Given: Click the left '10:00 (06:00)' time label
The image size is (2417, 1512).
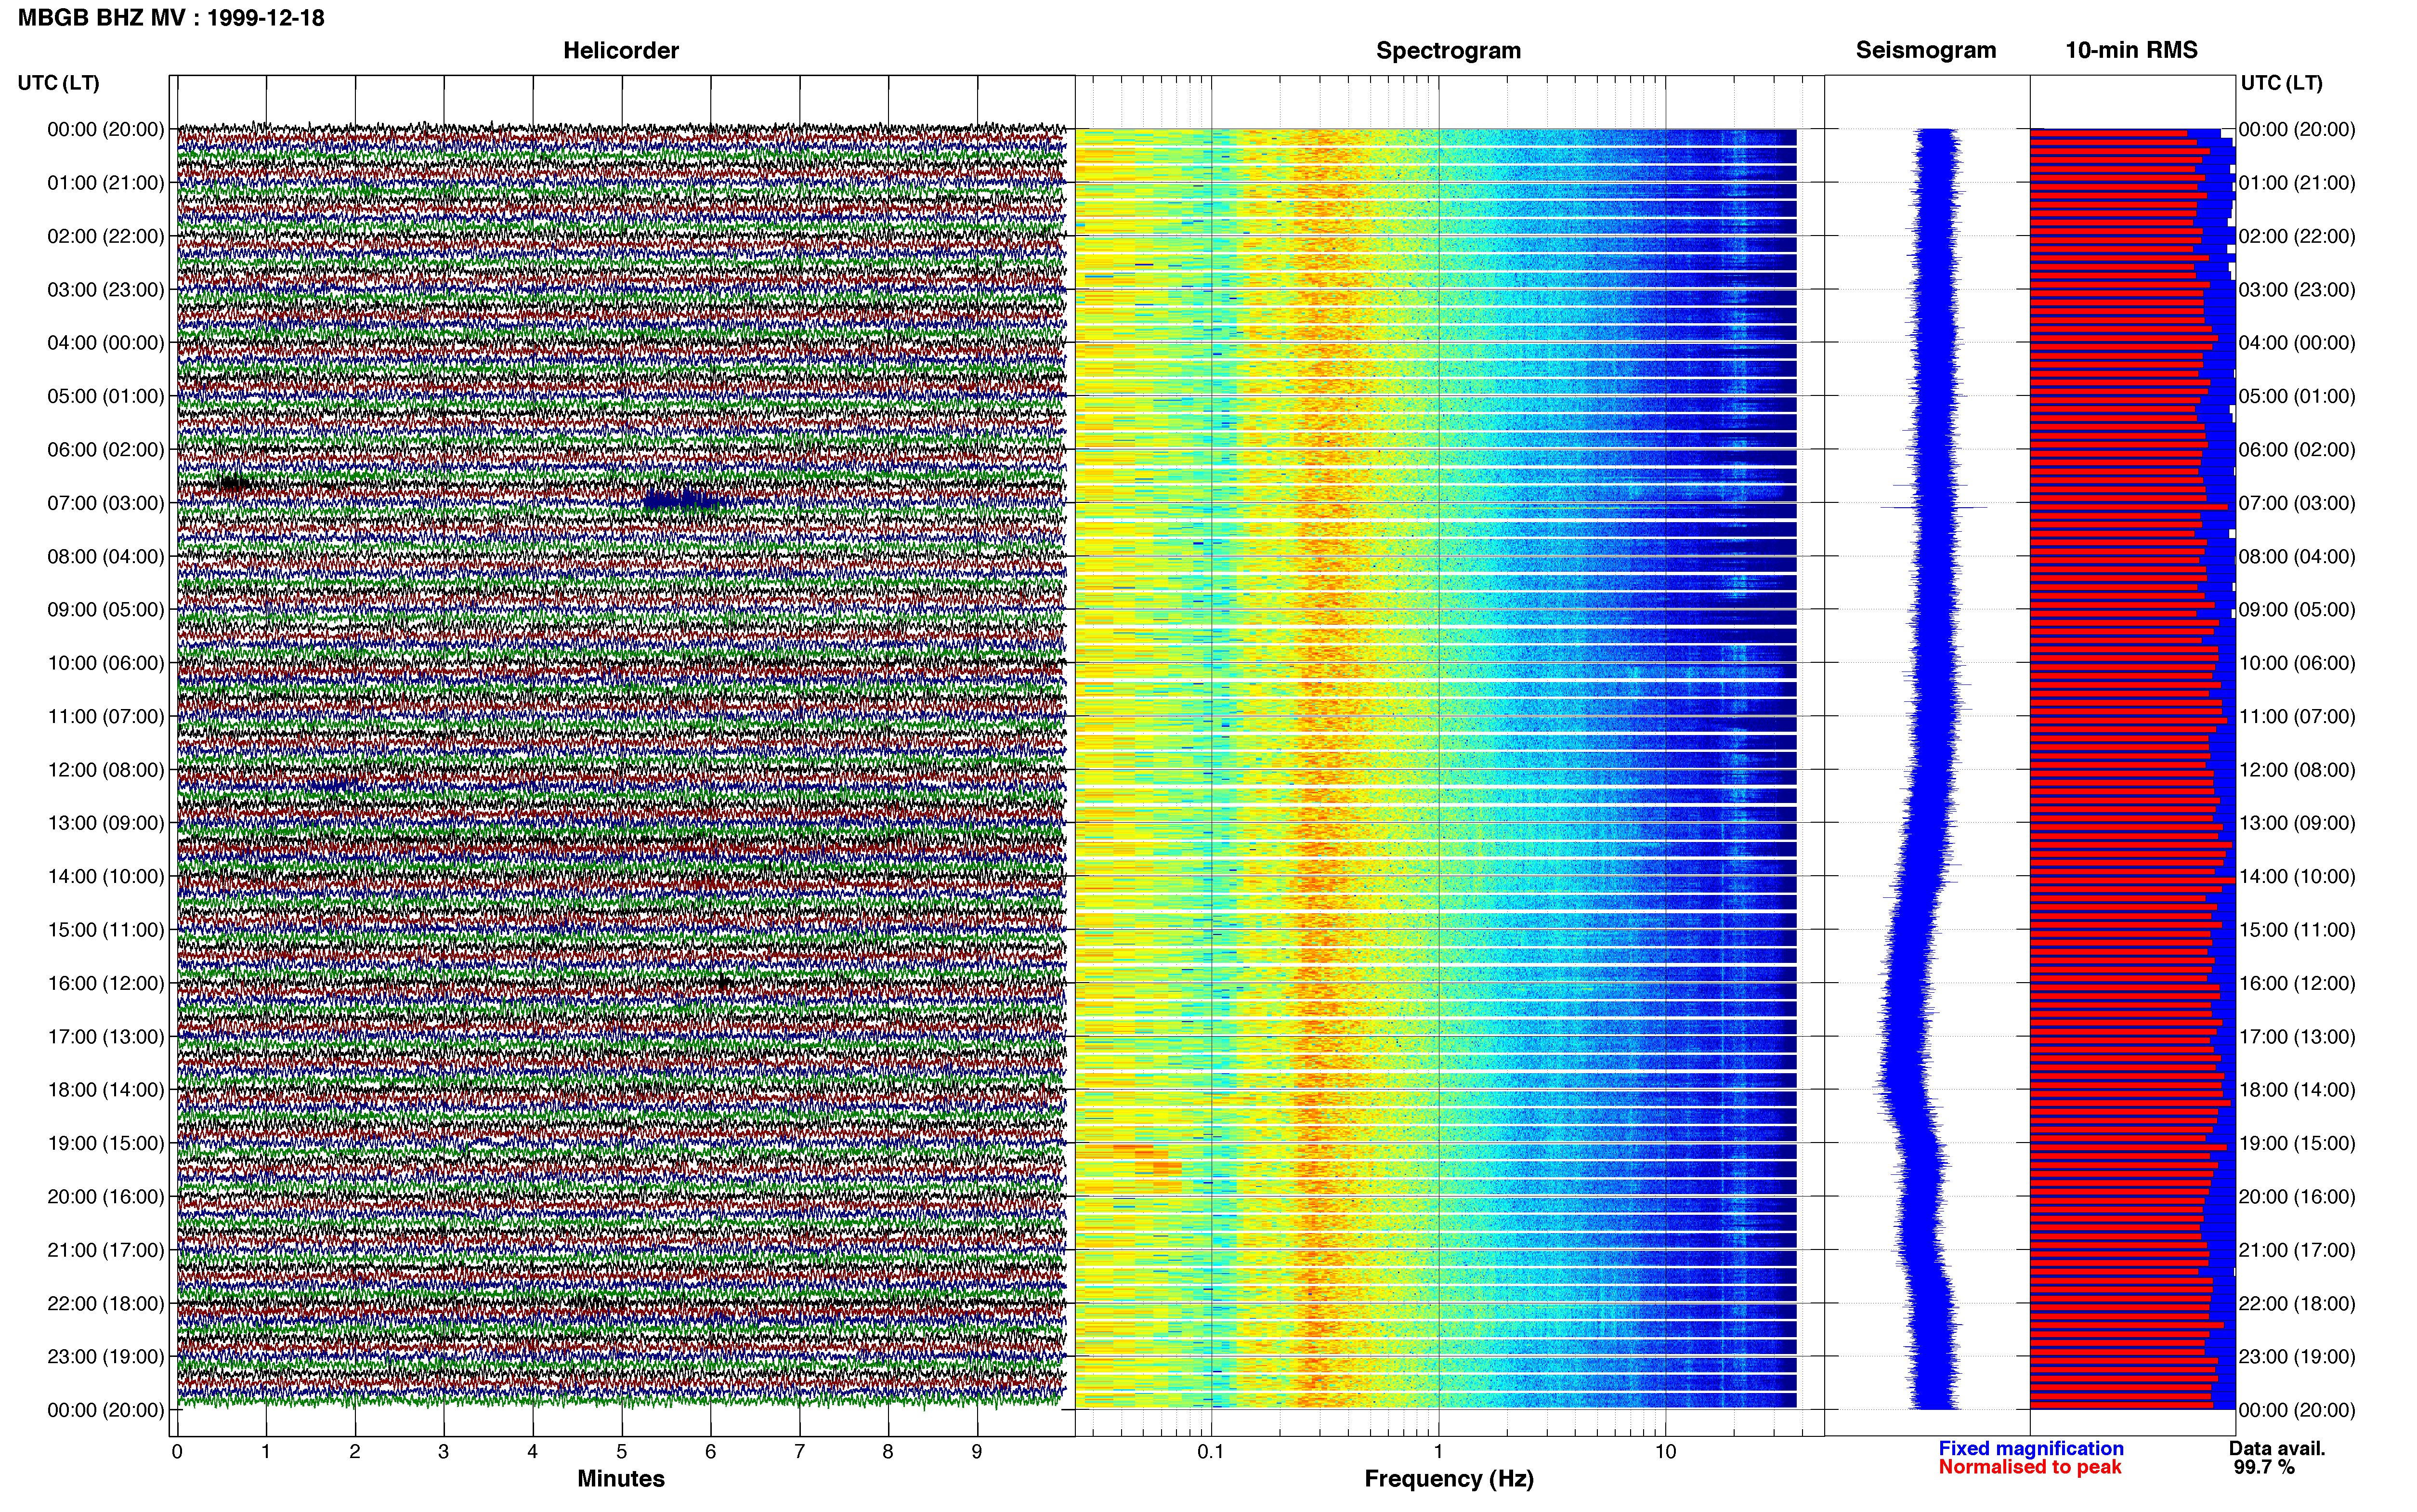Looking at the screenshot, I should tap(106, 663).
